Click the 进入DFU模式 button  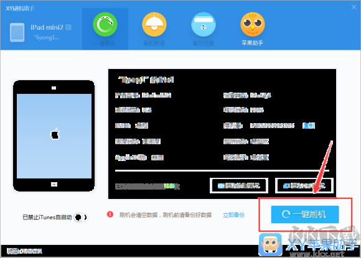click(304, 185)
